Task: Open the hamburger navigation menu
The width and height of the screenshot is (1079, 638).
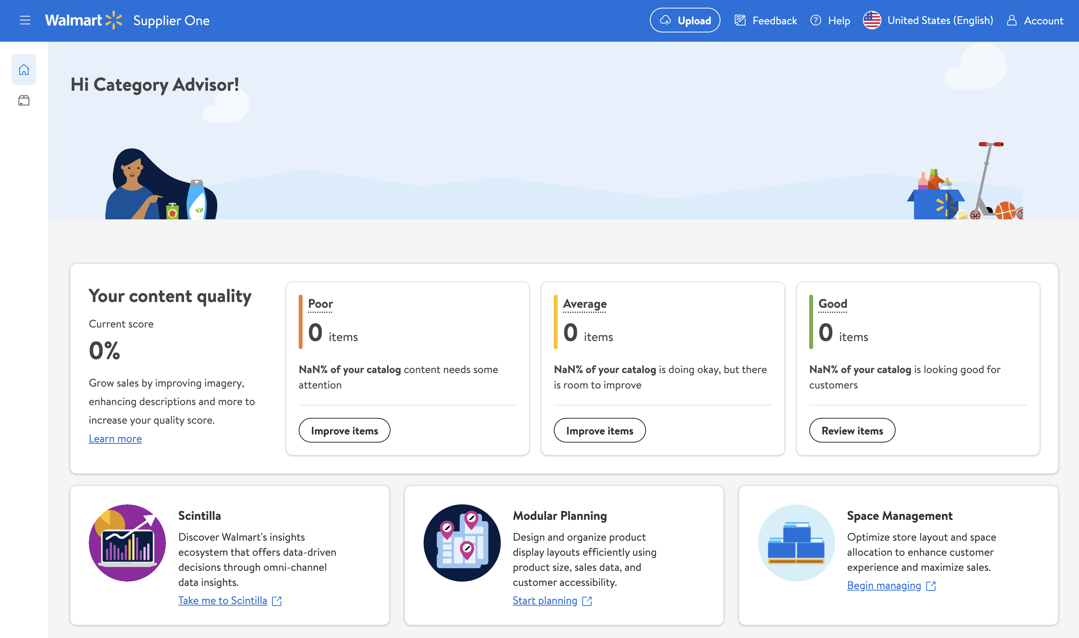Action: [x=25, y=20]
